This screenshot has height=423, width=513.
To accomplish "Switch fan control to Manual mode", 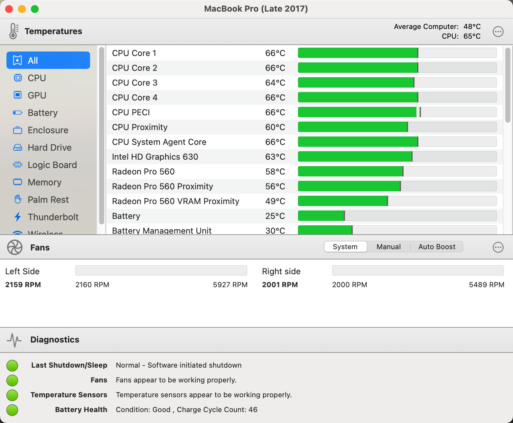I will [388, 247].
